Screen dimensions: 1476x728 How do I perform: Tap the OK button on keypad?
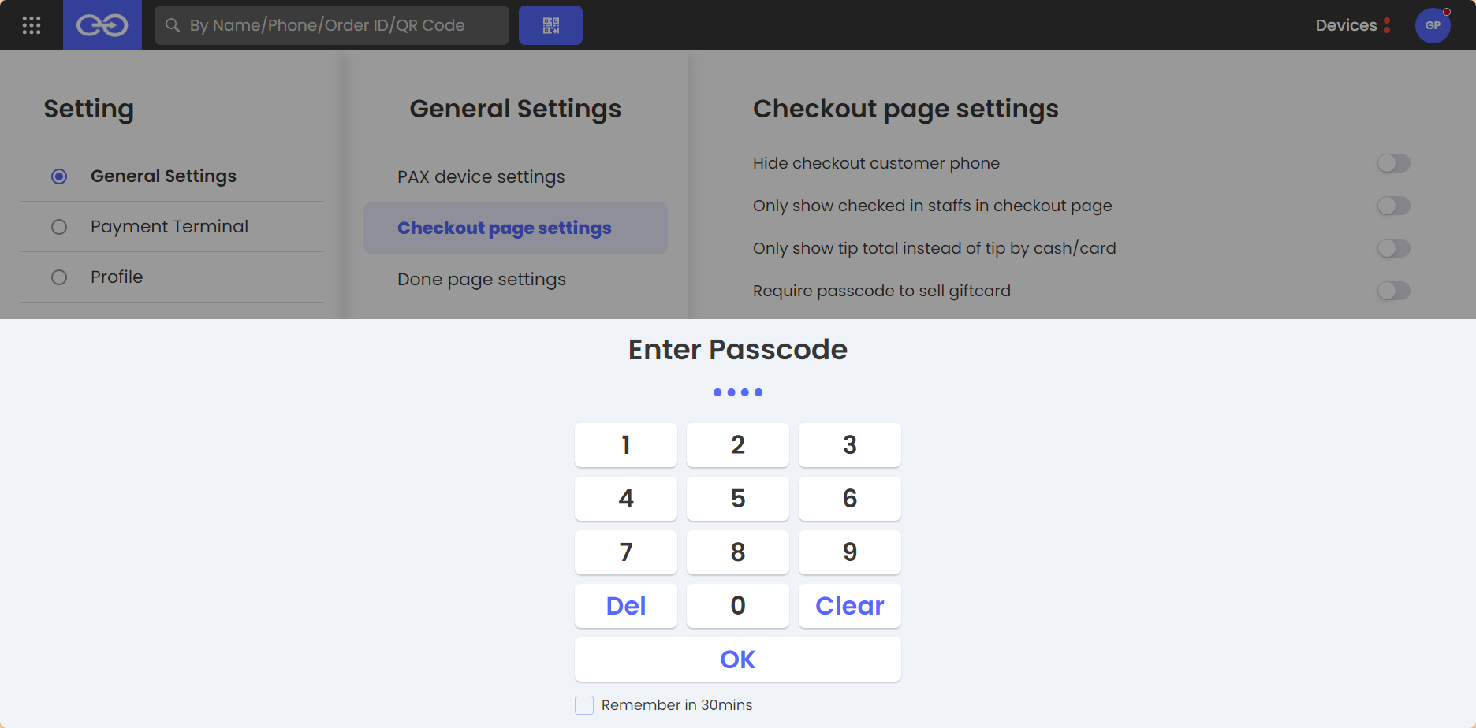tap(738, 659)
